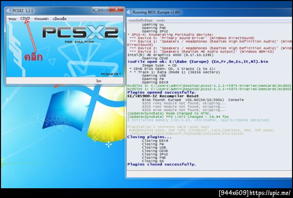
Task: Maximize the PCSX2 1.2.1 window
Action: click(x=105, y=9)
